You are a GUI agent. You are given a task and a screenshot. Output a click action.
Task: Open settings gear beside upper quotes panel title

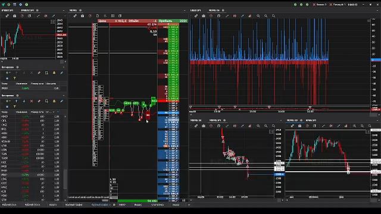pyautogui.click(x=17, y=67)
